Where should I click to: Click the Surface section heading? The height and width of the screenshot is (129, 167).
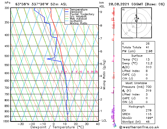click(137, 56)
